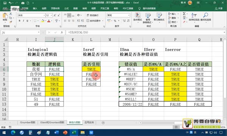Toggle underline formatting button

click(x=27, y=21)
